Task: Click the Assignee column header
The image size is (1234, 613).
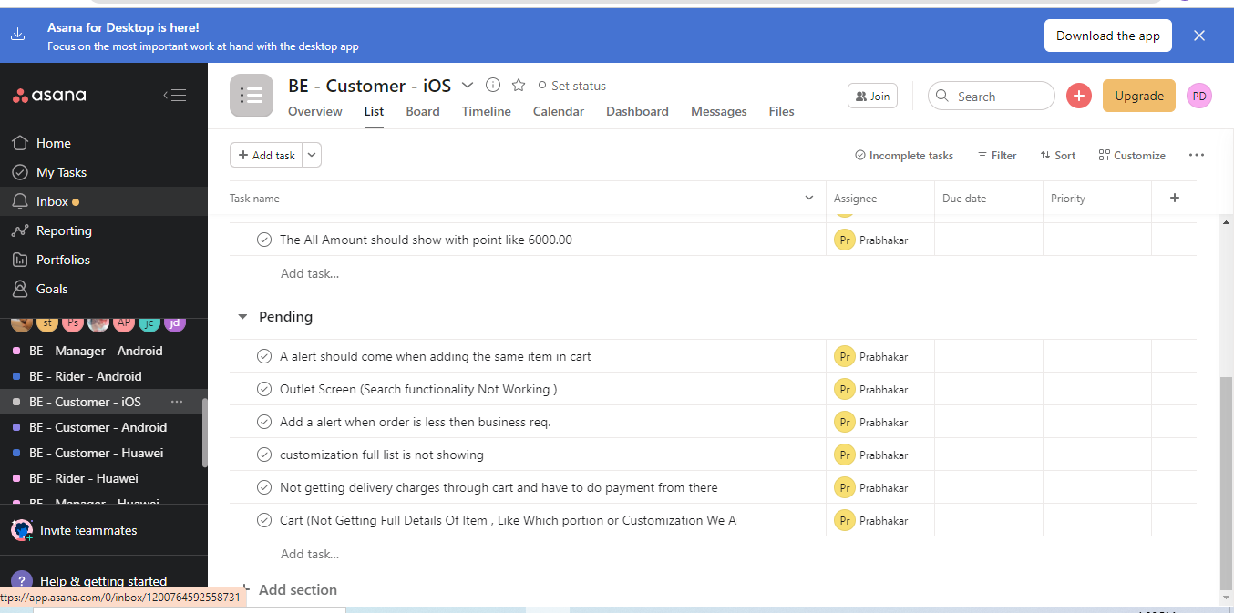Action: pyautogui.click(x=880, y=199)
